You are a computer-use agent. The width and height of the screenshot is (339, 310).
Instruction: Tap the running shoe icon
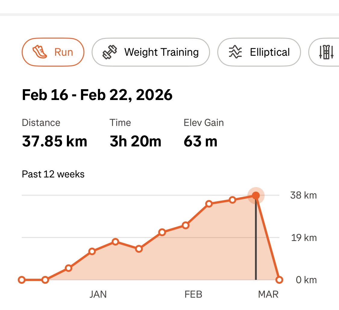coord(39,52)
